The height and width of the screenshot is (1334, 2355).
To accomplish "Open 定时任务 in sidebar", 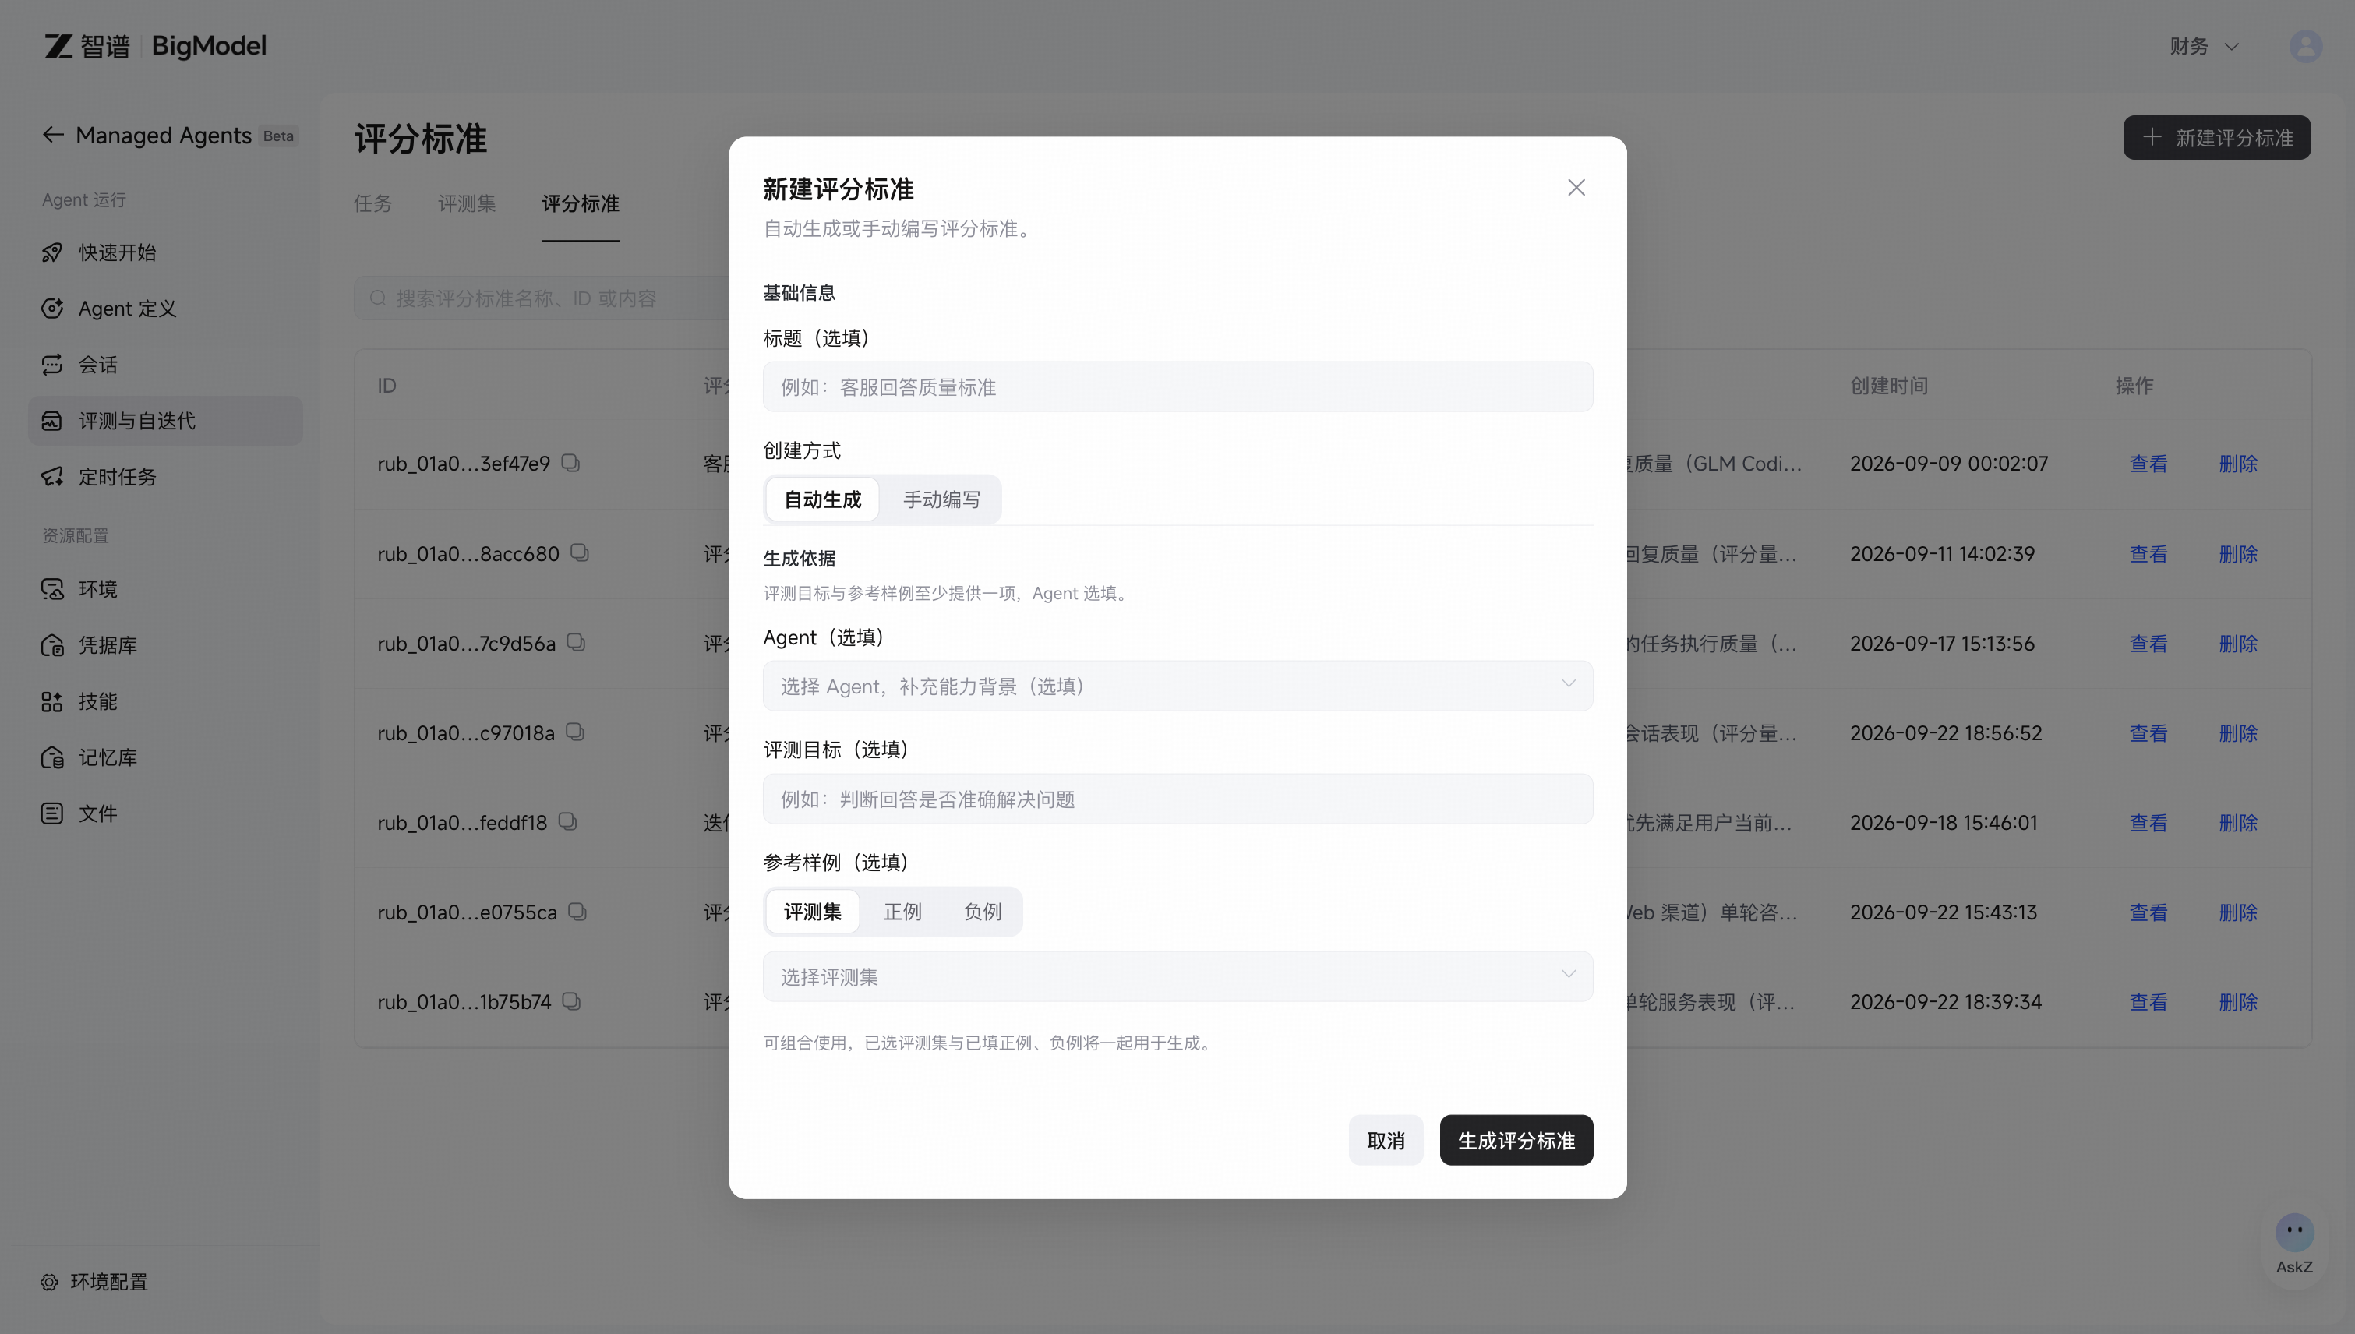I will [x=165, y=476].
